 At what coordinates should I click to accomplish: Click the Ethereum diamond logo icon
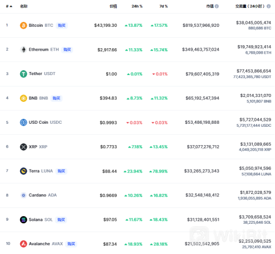click(x=23, y=50)
